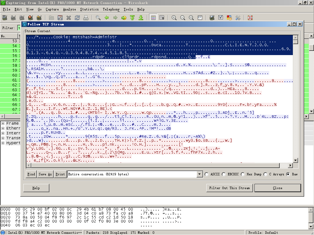Toggle packet list colorize icon

click(x=153, y=18)
